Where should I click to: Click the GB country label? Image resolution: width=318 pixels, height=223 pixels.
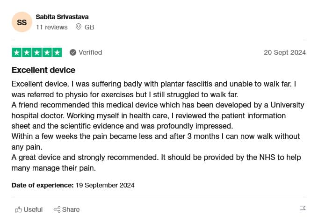point(89,27)
